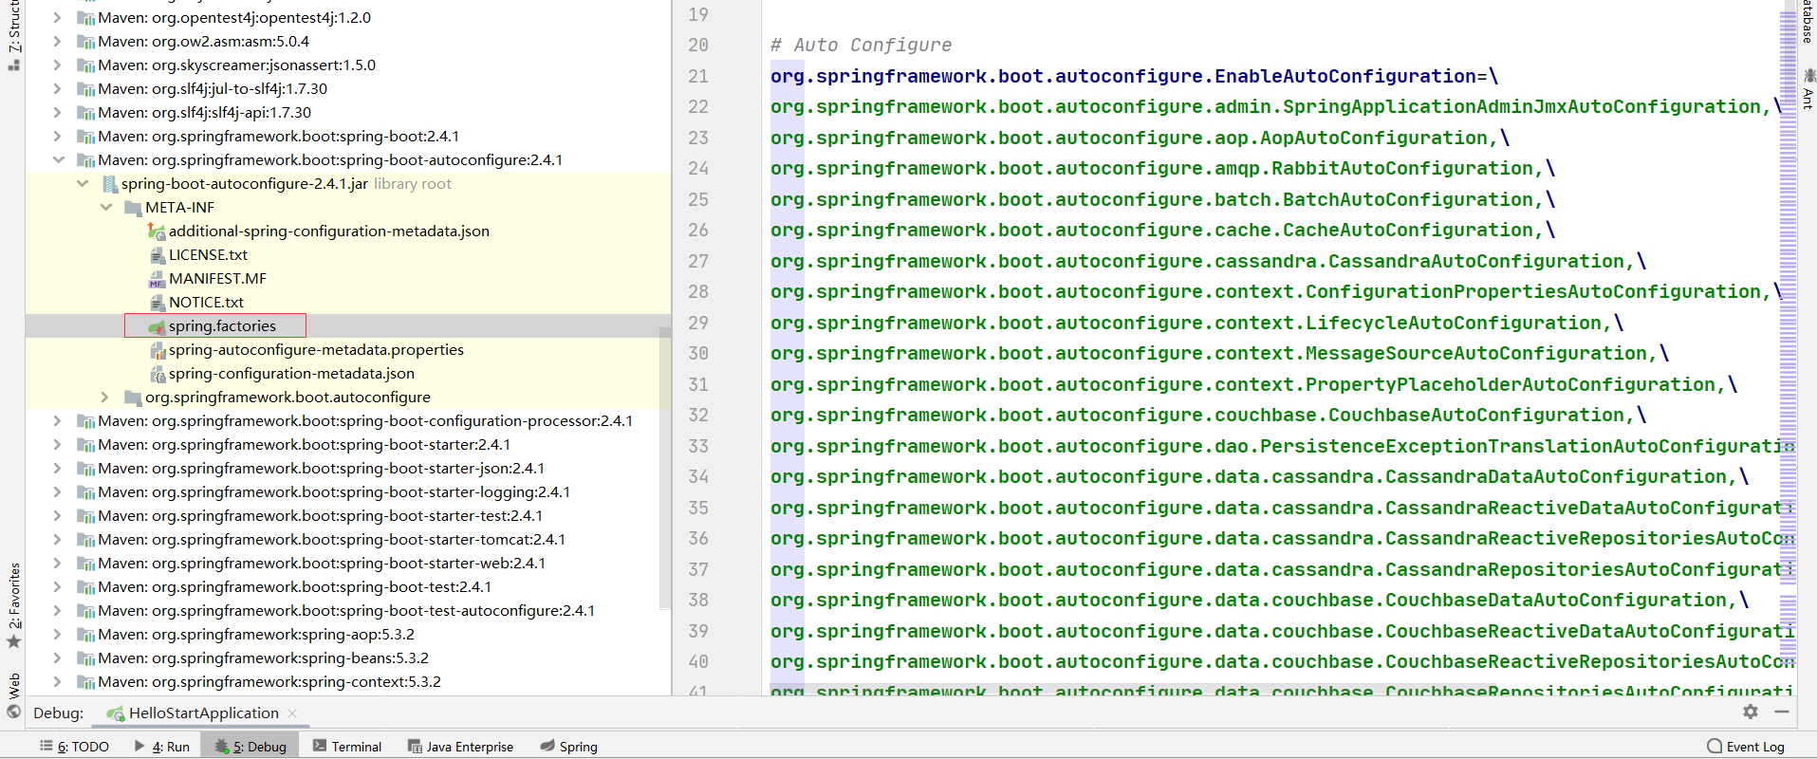Viewport: 1817px width, 759px height.
Task: Open the Terminal tool window
Action: click(x=347, y=747)
